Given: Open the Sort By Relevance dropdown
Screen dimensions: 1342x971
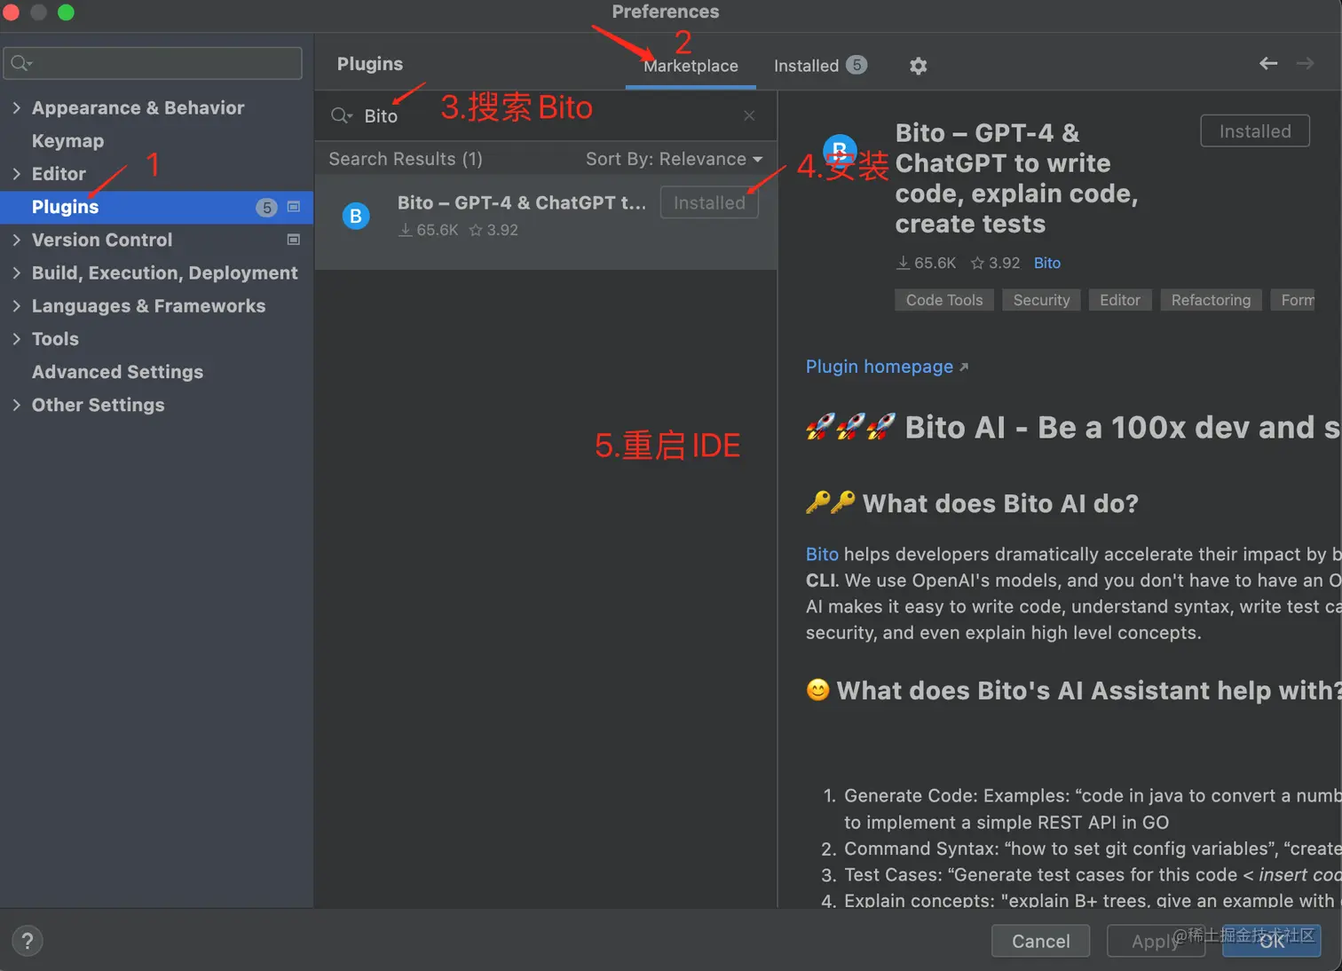Looking at the screenshot, I should click(x=674, y=159).
